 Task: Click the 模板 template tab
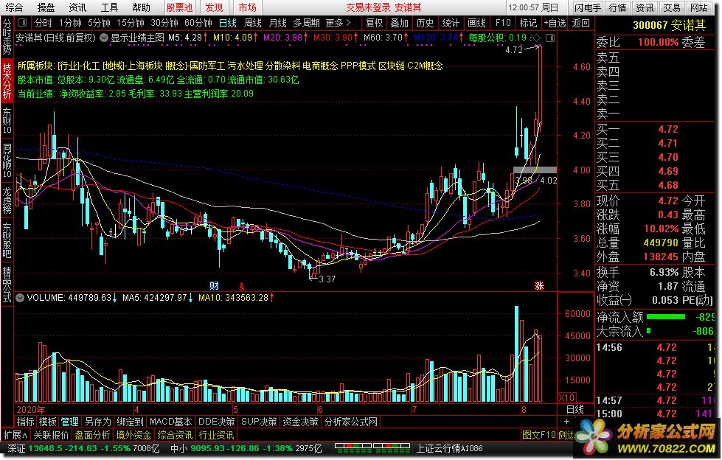tap(47, 422)
